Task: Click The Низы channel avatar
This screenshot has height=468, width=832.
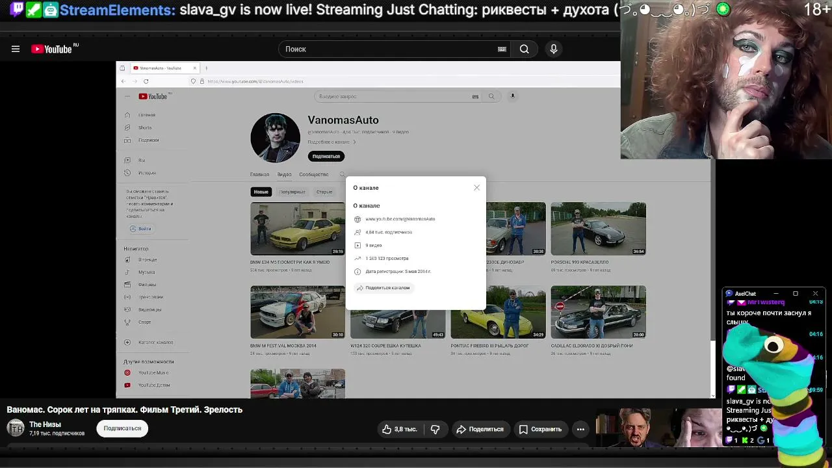Action: (x=16, y=428)
